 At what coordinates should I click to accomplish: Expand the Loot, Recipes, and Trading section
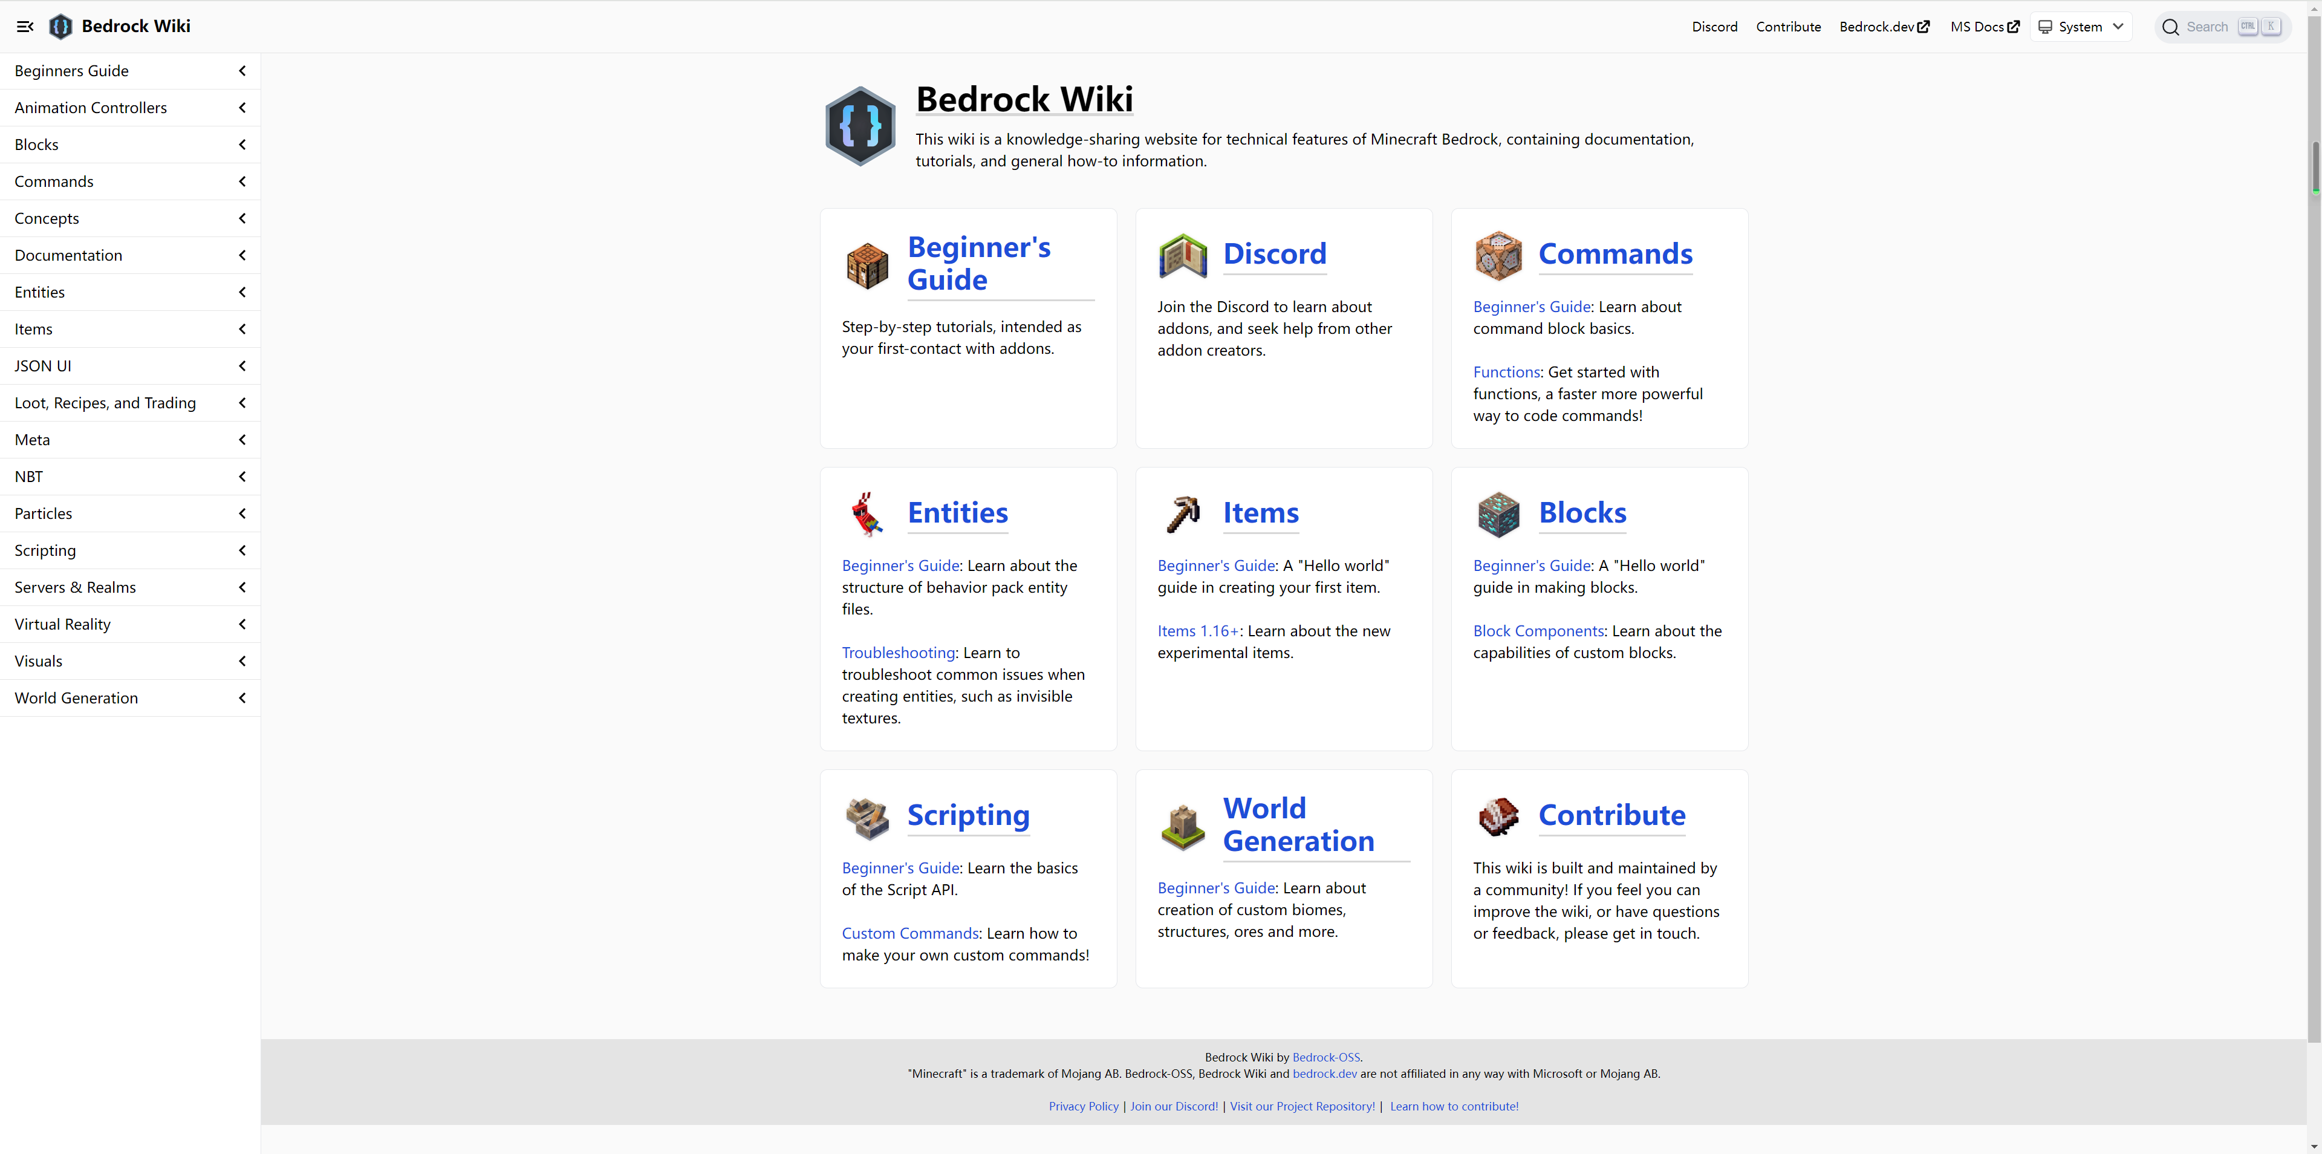click(130, 403)
